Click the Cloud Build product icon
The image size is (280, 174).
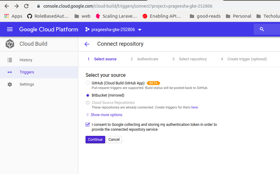(10, 44)
